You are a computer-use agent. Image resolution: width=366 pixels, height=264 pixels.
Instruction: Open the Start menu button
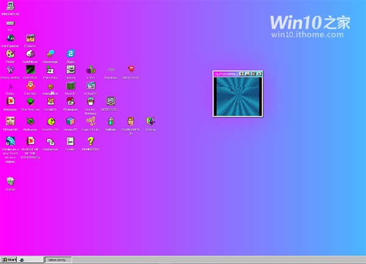click(9, 260)
